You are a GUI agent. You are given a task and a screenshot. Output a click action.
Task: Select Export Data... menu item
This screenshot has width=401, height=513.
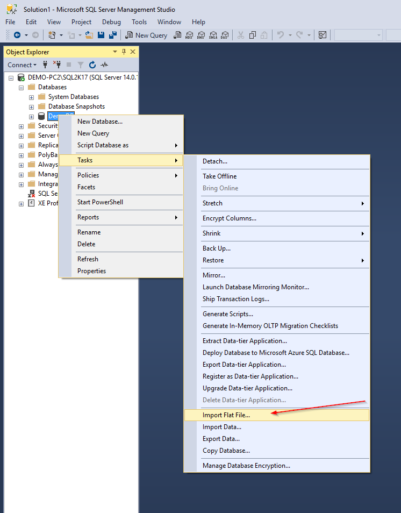coord(277,438)
